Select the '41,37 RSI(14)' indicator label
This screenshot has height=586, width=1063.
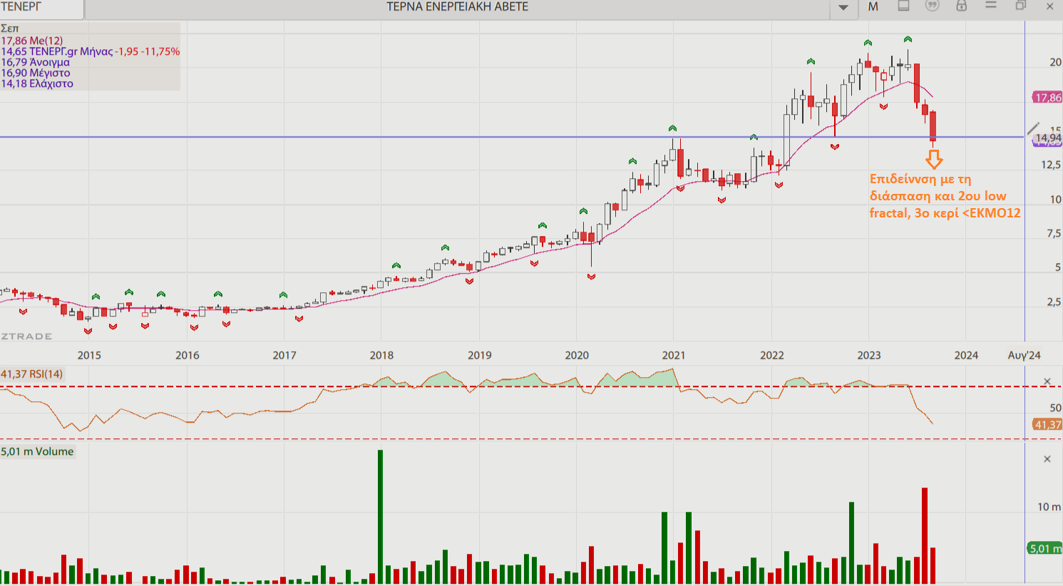[x=32, y=374]
